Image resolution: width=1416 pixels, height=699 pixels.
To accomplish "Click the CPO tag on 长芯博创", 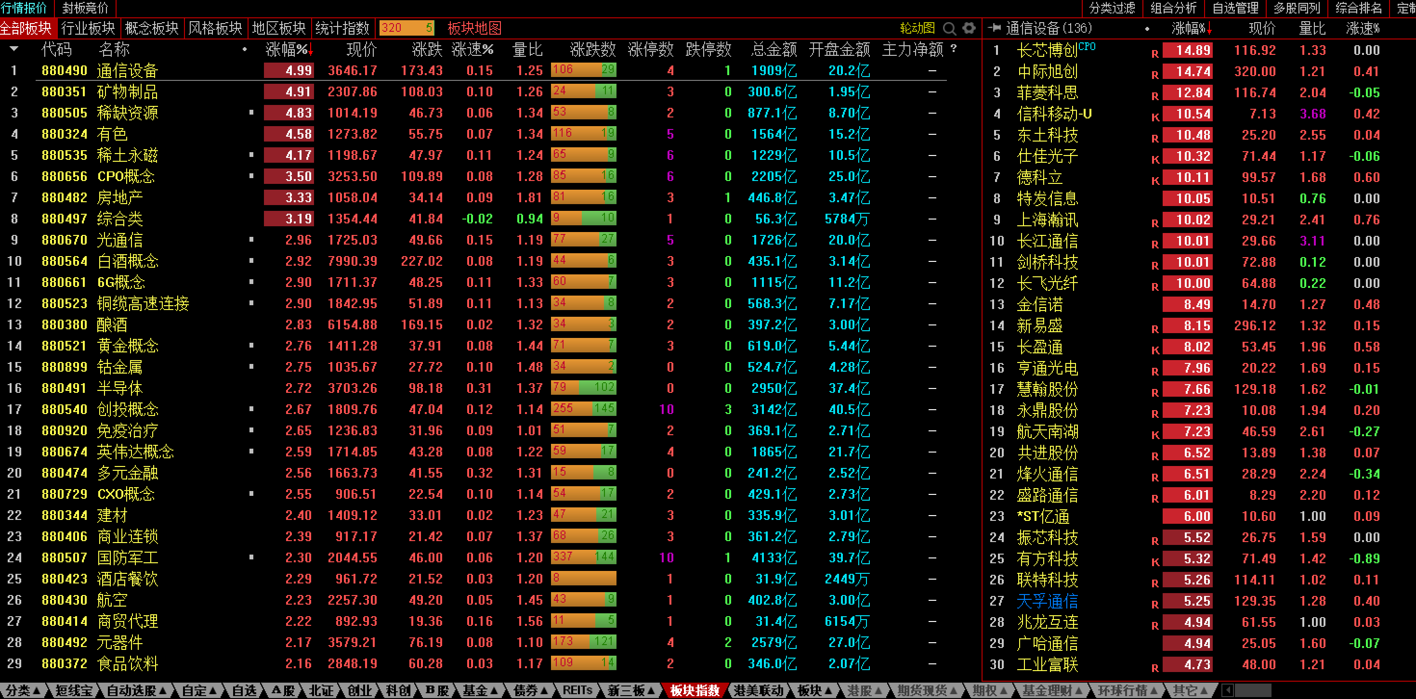I will 1087,47.
